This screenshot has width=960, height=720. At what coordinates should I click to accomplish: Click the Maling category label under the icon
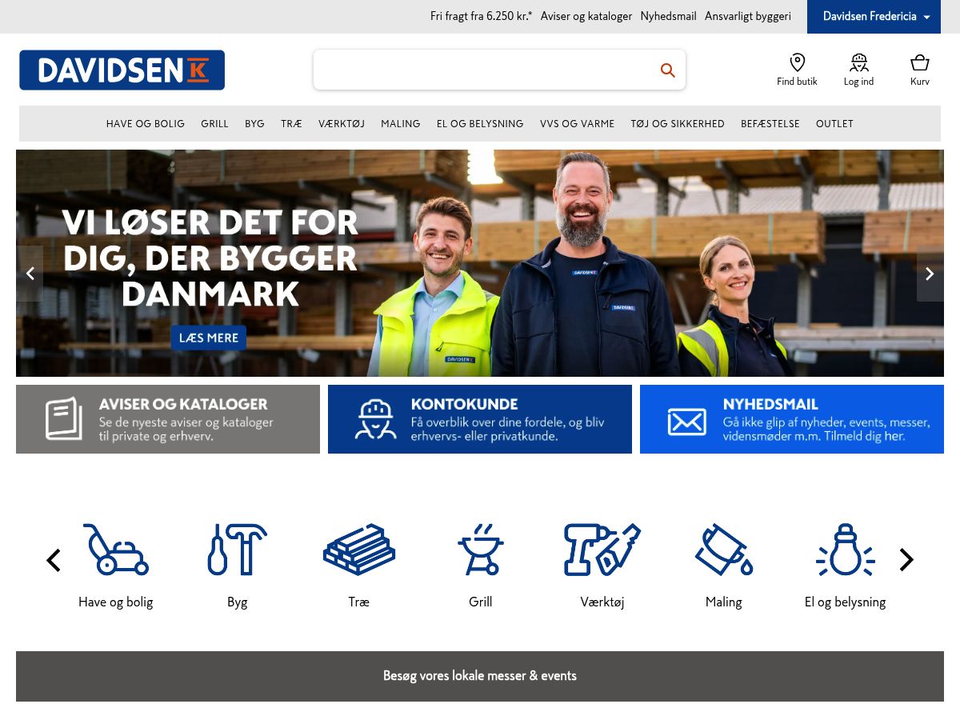pyautogui.click(x=724, y=602)
